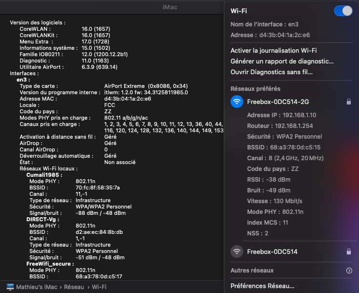Select the Code du pays : ZZ menu line
The height and width of the screenshot is (293, 359).
273,169
